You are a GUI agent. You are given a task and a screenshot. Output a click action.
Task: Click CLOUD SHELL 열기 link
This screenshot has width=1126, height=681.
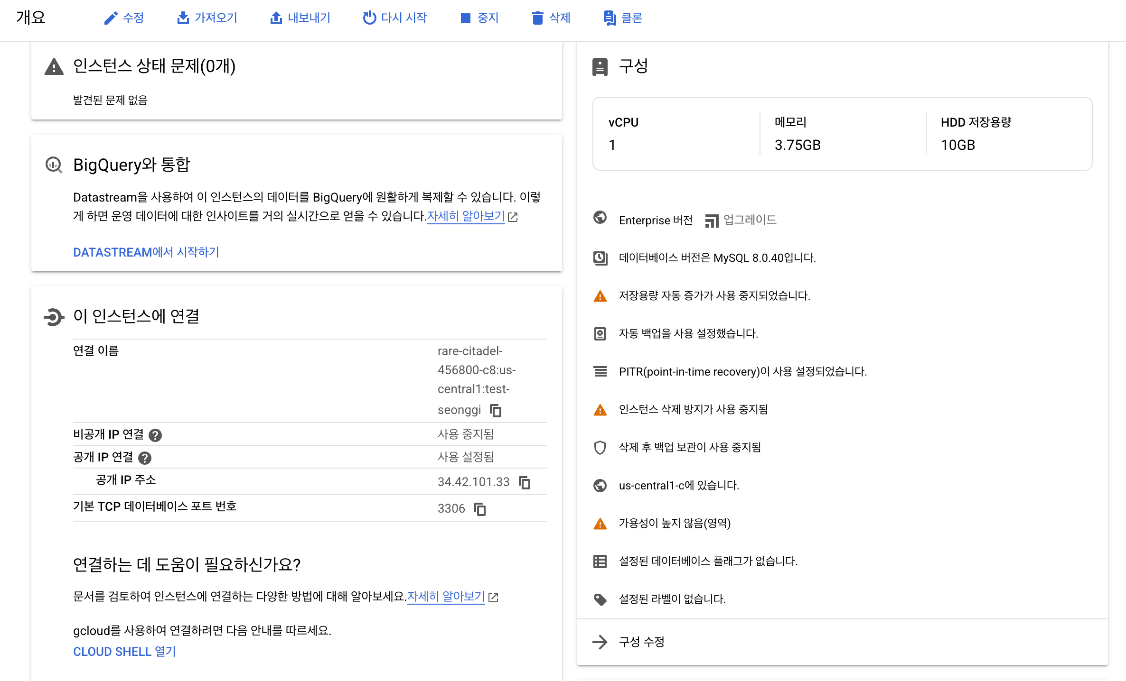[124, 651]
